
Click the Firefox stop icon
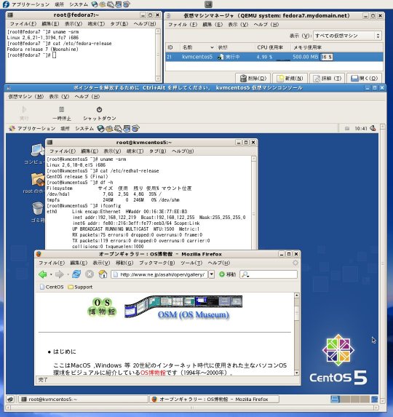click(90, 274)
